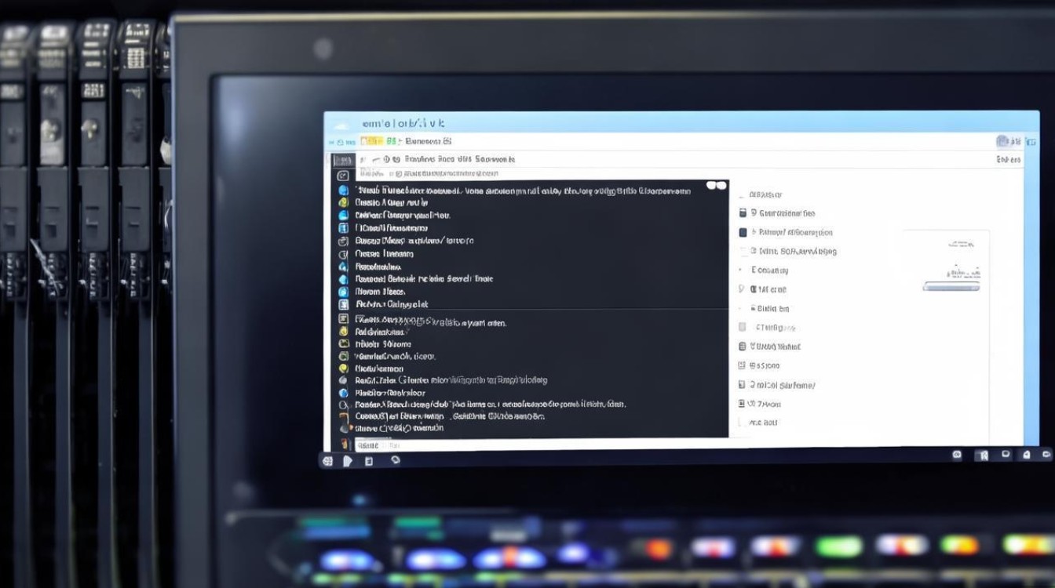Screen dimensions: 1055x588
Task: Open the leftmost taskbar start icon
Action: point(327,461)
